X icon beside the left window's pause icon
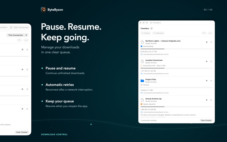Image resolution: width=227 pixels, height=142 pixels. (27, 49)
